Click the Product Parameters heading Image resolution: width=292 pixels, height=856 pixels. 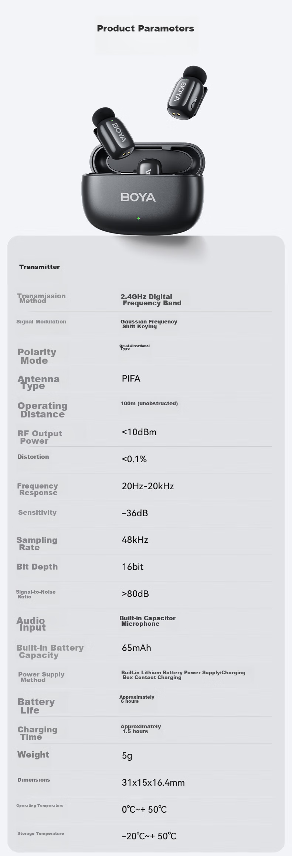pos(145,28)
